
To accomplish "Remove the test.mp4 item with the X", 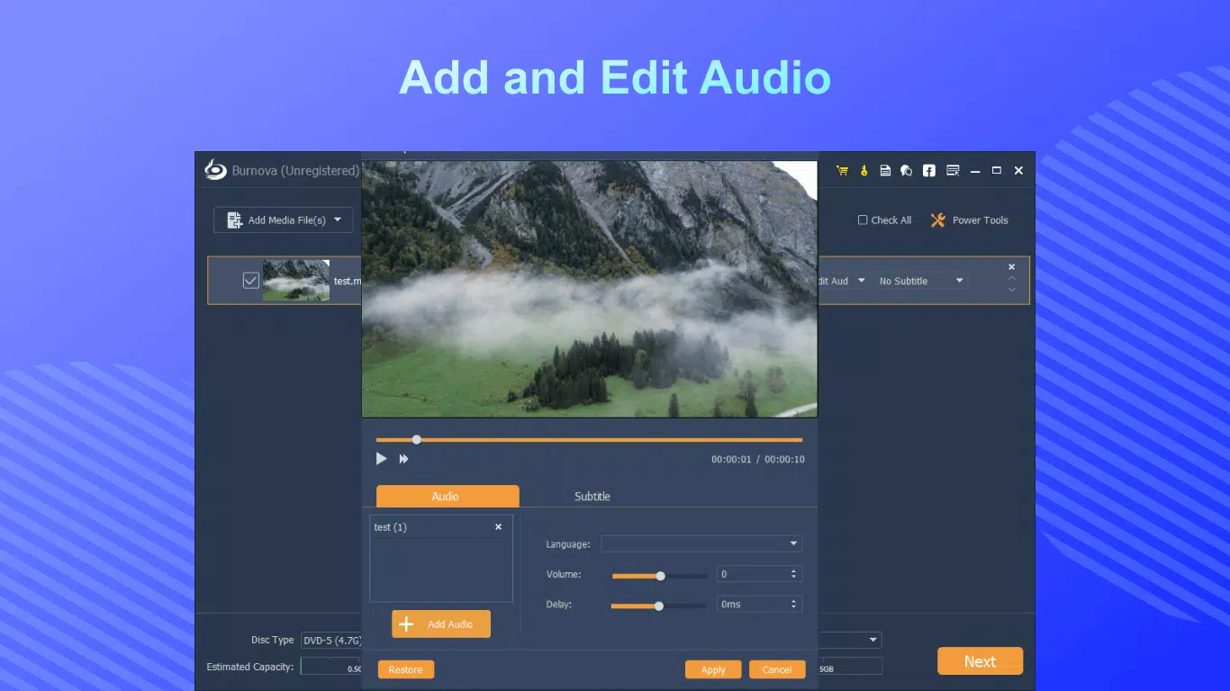I will point(1011,267).
